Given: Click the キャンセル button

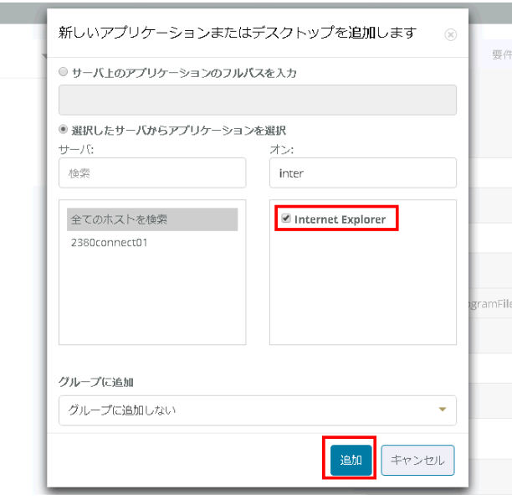Looking at the screenshot, I should click(417, 460).
